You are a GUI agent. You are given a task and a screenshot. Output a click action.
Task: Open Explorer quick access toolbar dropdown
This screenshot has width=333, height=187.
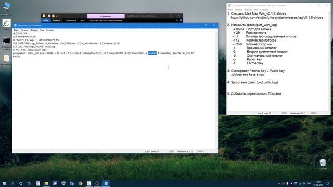click(57, 16)
